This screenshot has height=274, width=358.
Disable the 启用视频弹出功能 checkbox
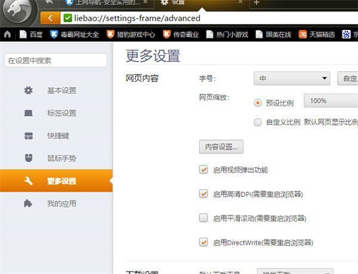coord(203,170)
